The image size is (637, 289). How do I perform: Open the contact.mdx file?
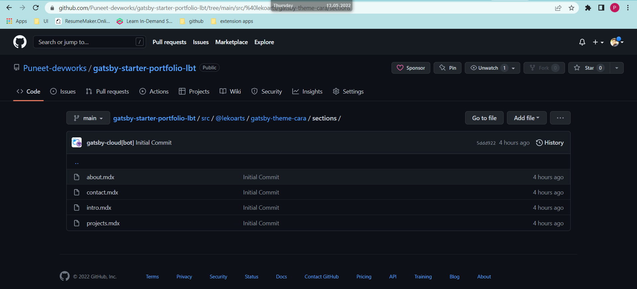[x=103, y=192]
